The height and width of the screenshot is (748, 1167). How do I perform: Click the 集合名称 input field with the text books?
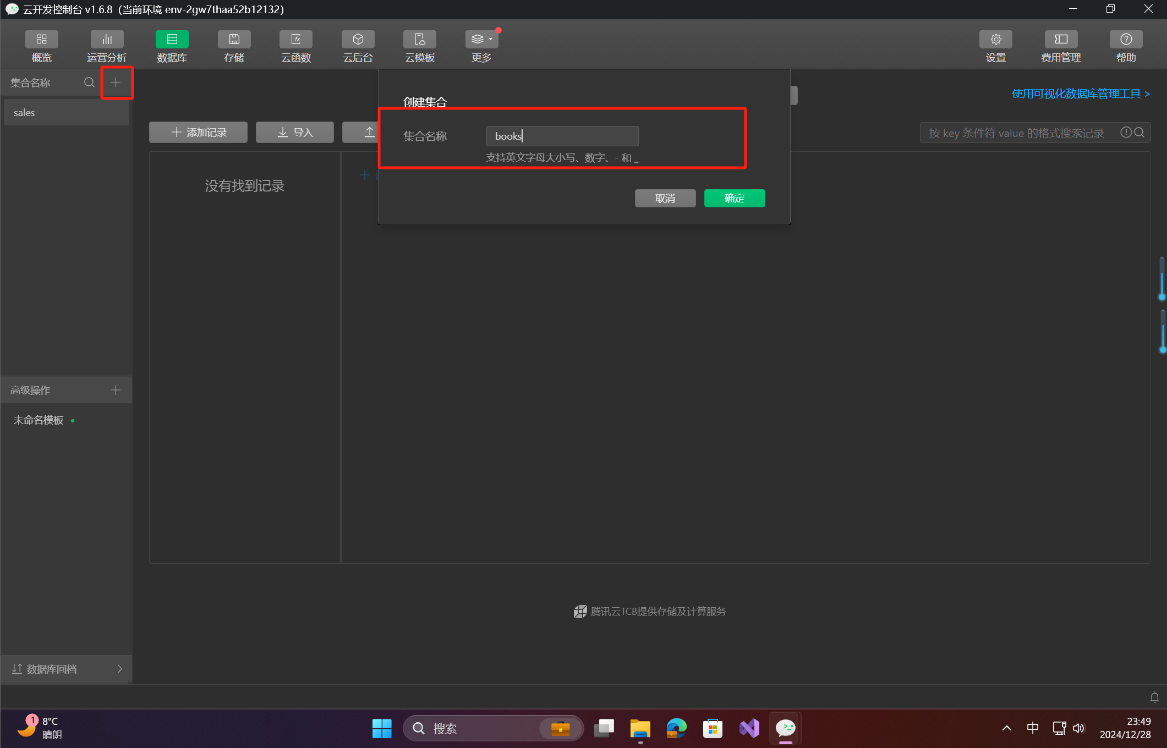point(562,136)
